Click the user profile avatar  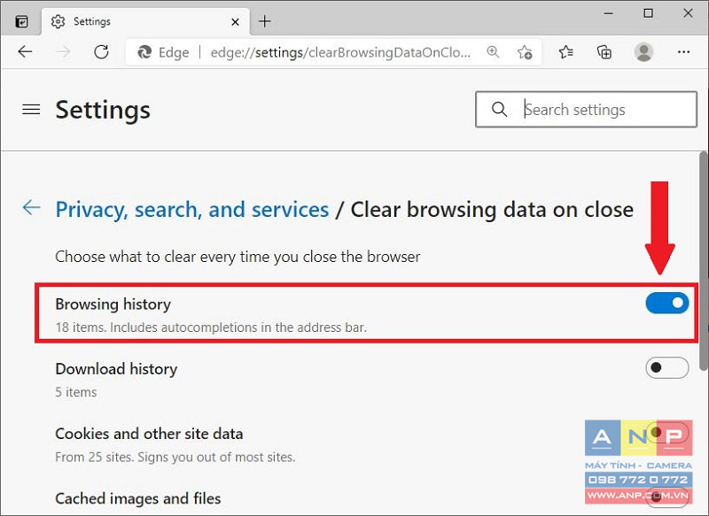643,52
